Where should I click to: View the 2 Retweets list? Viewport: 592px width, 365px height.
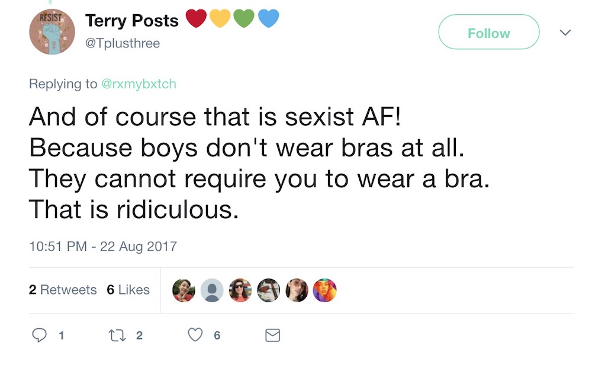pyautogui.click(x=63, y=290)
